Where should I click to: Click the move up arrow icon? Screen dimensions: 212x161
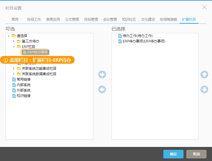coord(204,75)
